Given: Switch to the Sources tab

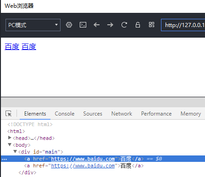Looking at the screenshot, I should click(93, 114).
